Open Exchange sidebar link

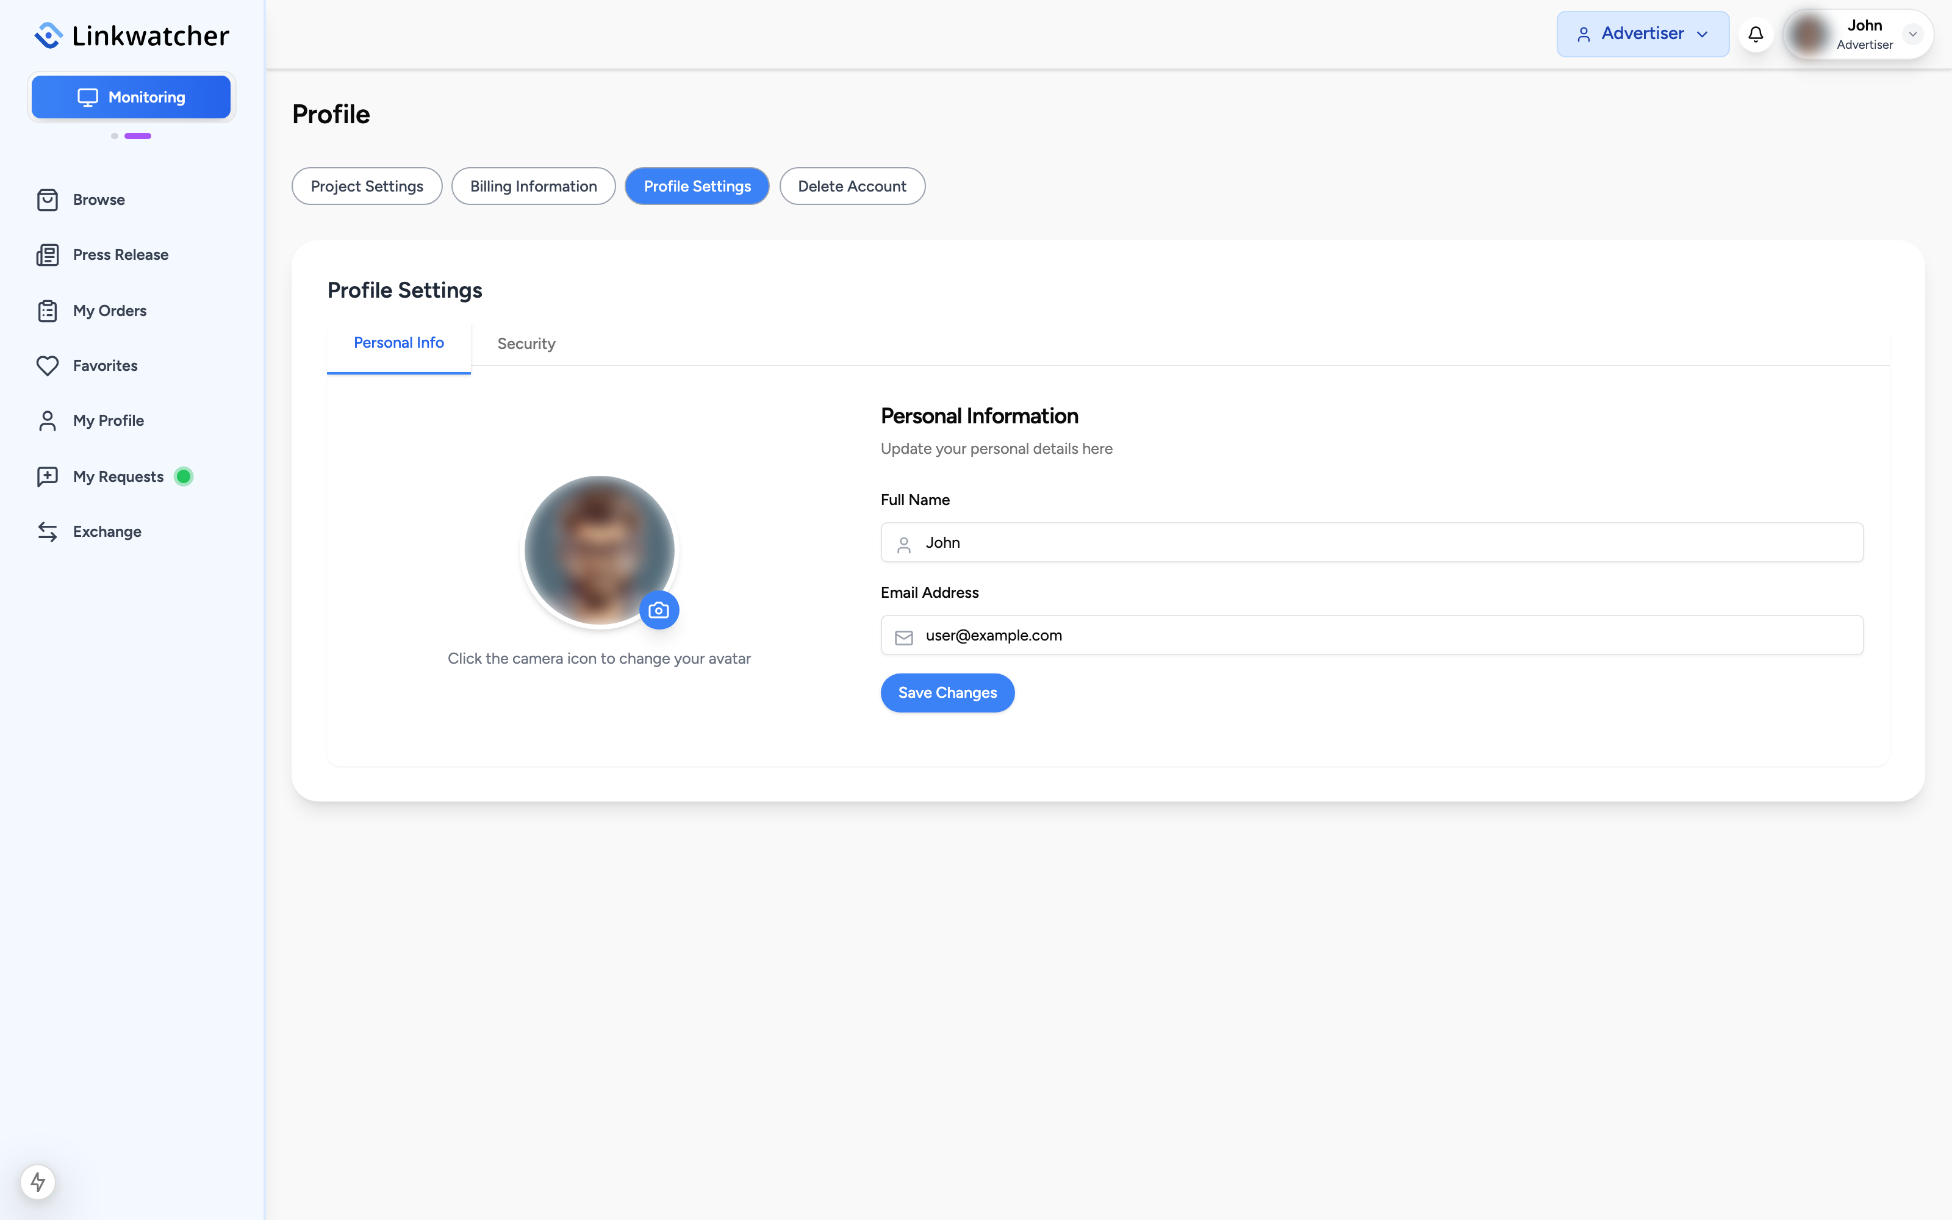click(x=107, y=532)
